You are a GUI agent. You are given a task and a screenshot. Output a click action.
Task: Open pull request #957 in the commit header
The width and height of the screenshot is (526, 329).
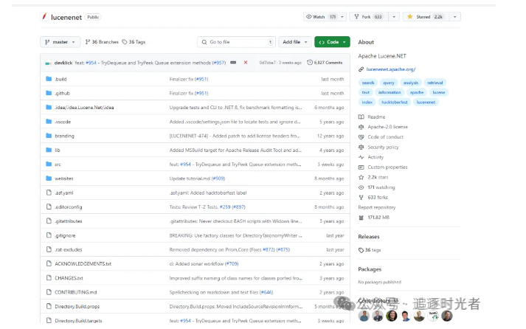219,63
